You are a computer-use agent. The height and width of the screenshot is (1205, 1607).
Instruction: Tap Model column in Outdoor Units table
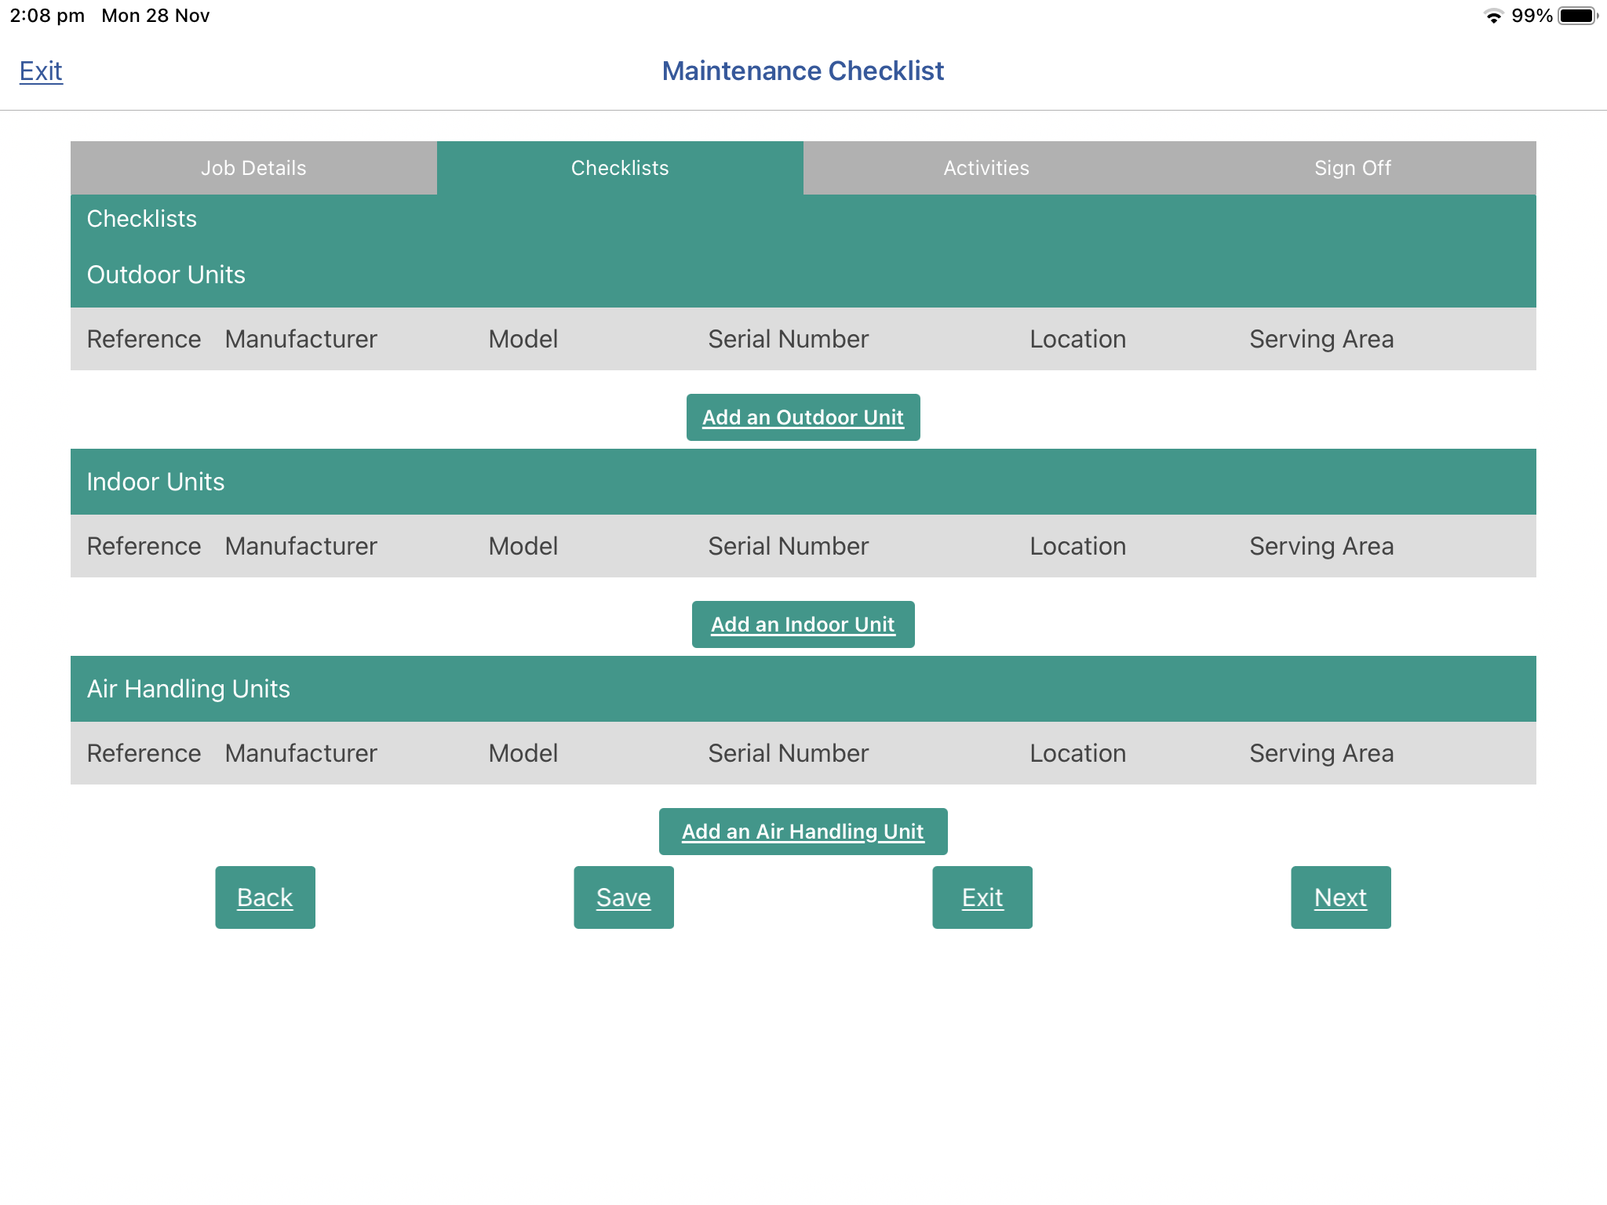(523, 339)
